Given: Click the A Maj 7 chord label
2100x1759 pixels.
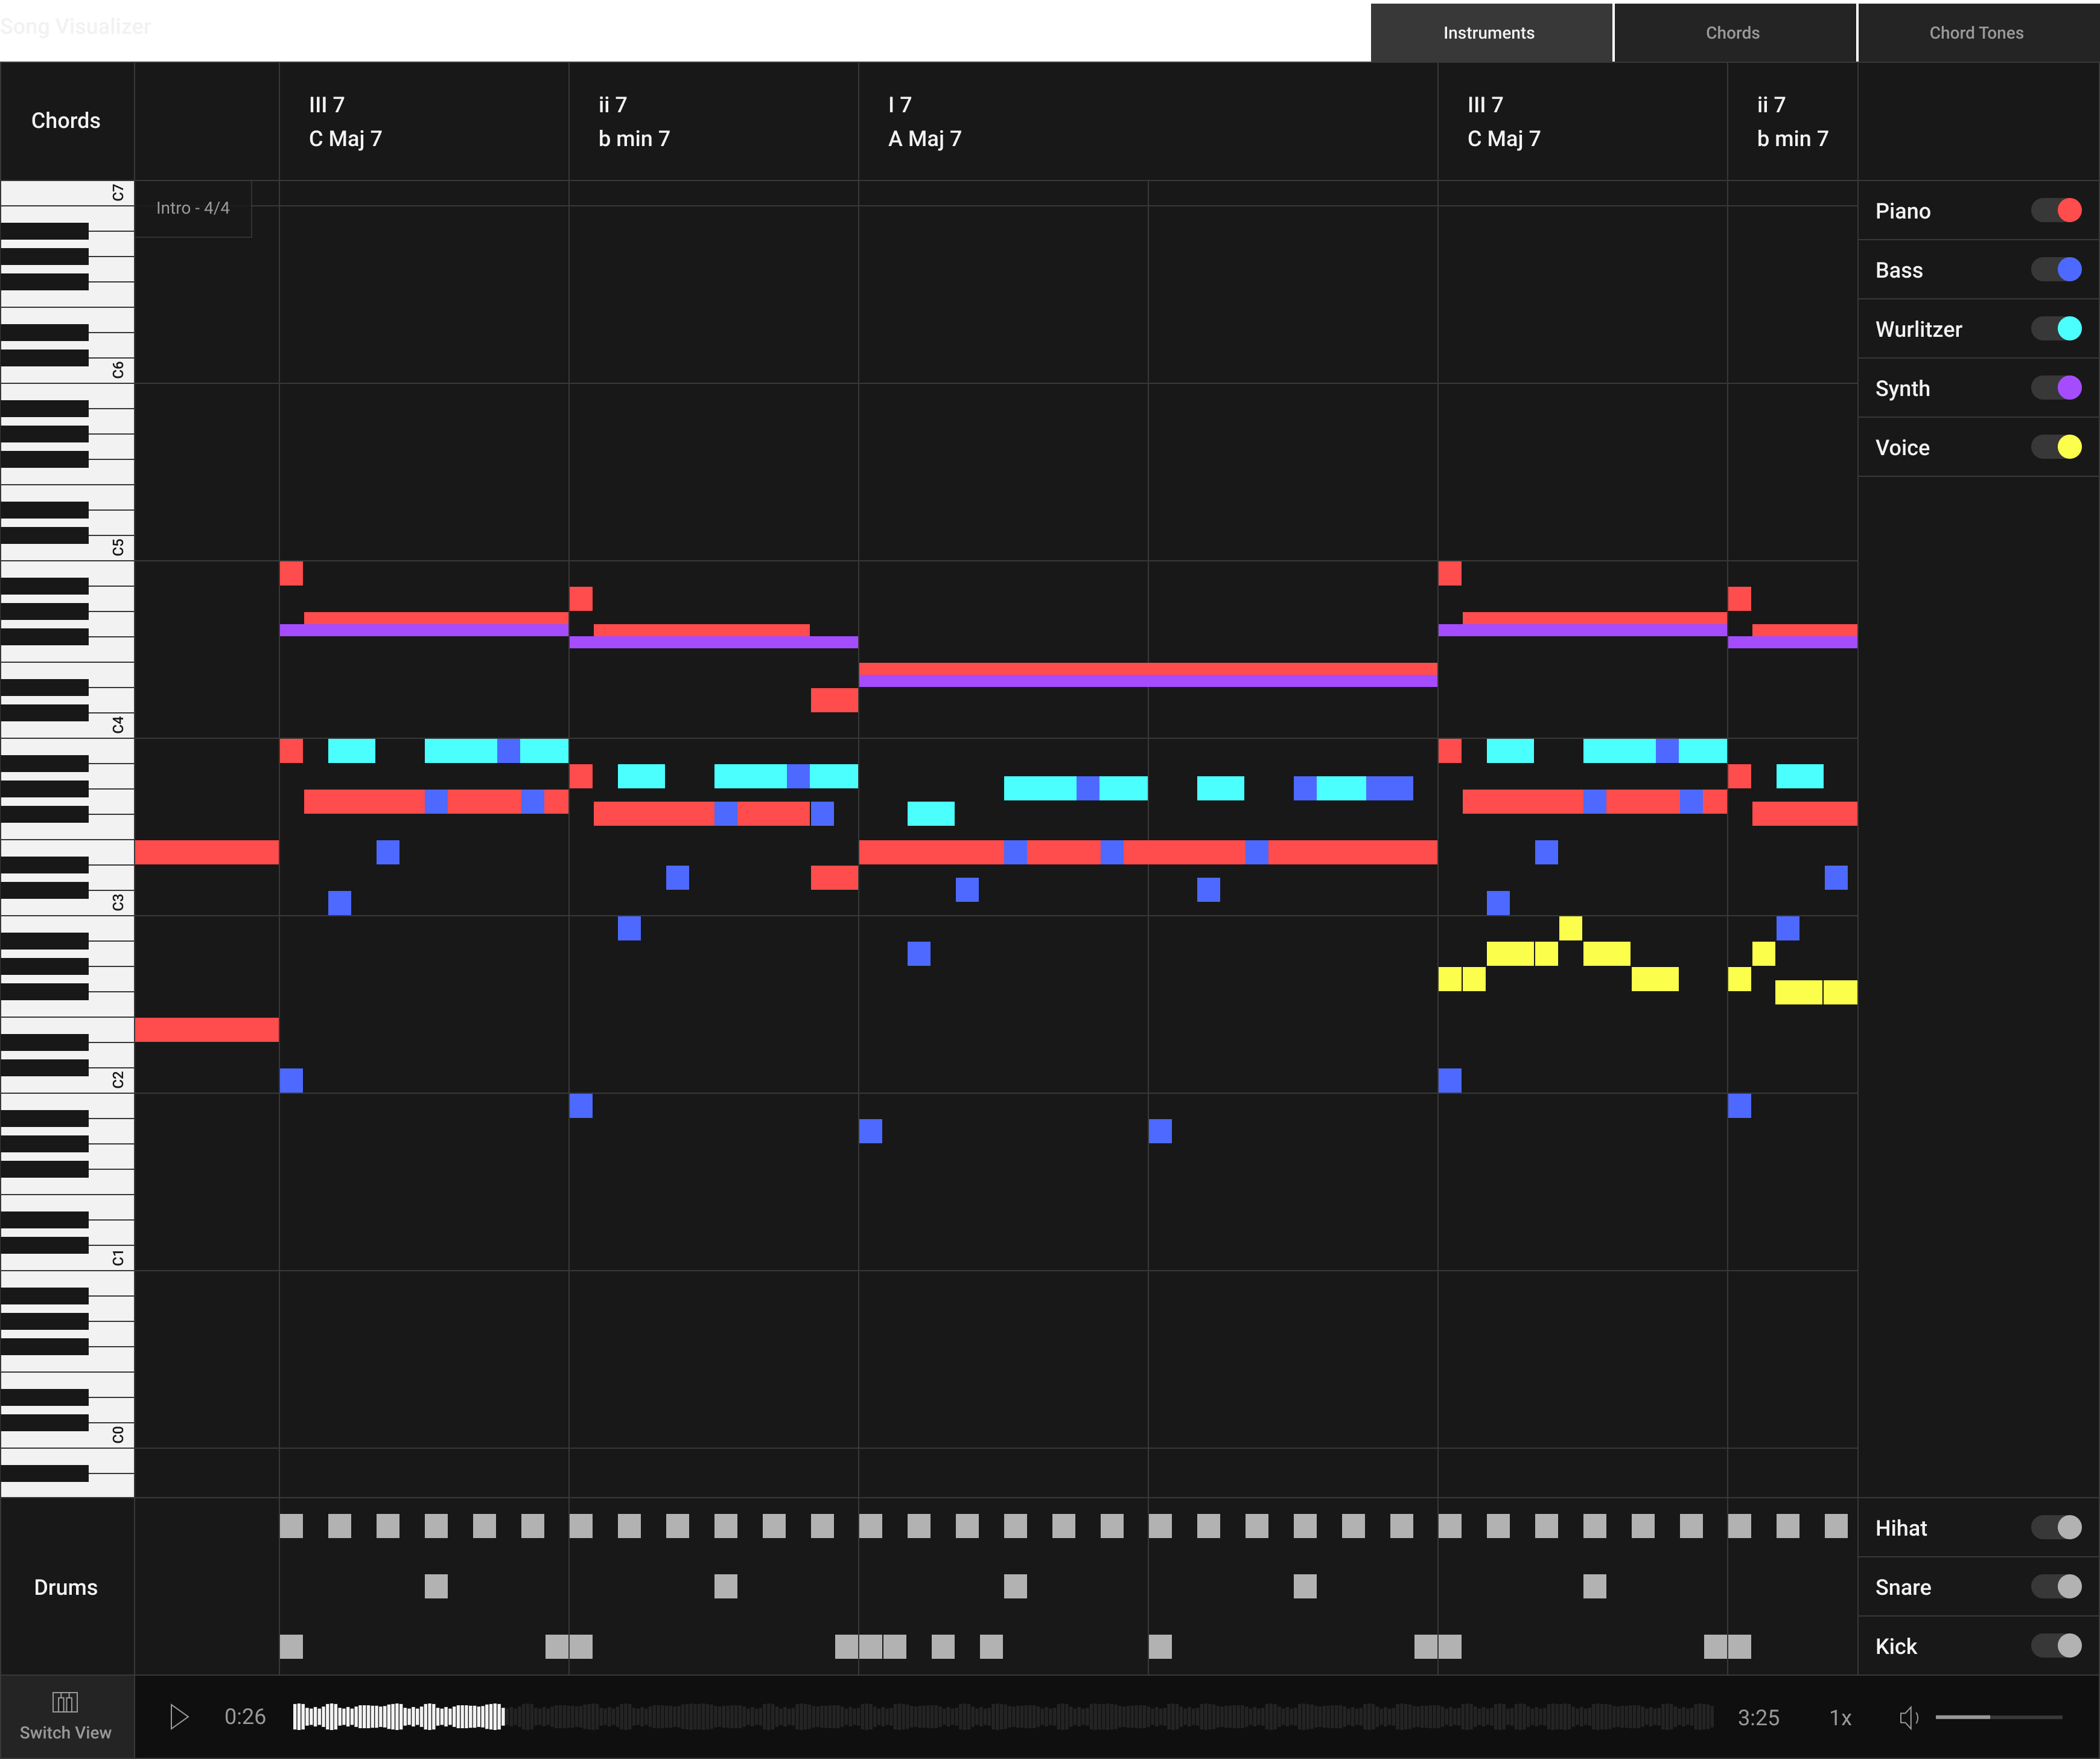Looking at the screenshot, I should pos(925,139).
